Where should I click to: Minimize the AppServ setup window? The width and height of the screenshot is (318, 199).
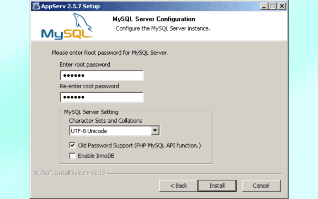pos(265,6)
